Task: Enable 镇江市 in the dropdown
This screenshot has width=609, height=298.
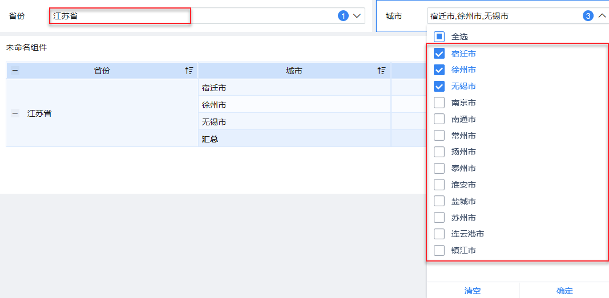Action: pyautogui.click(x=439, y=251)
